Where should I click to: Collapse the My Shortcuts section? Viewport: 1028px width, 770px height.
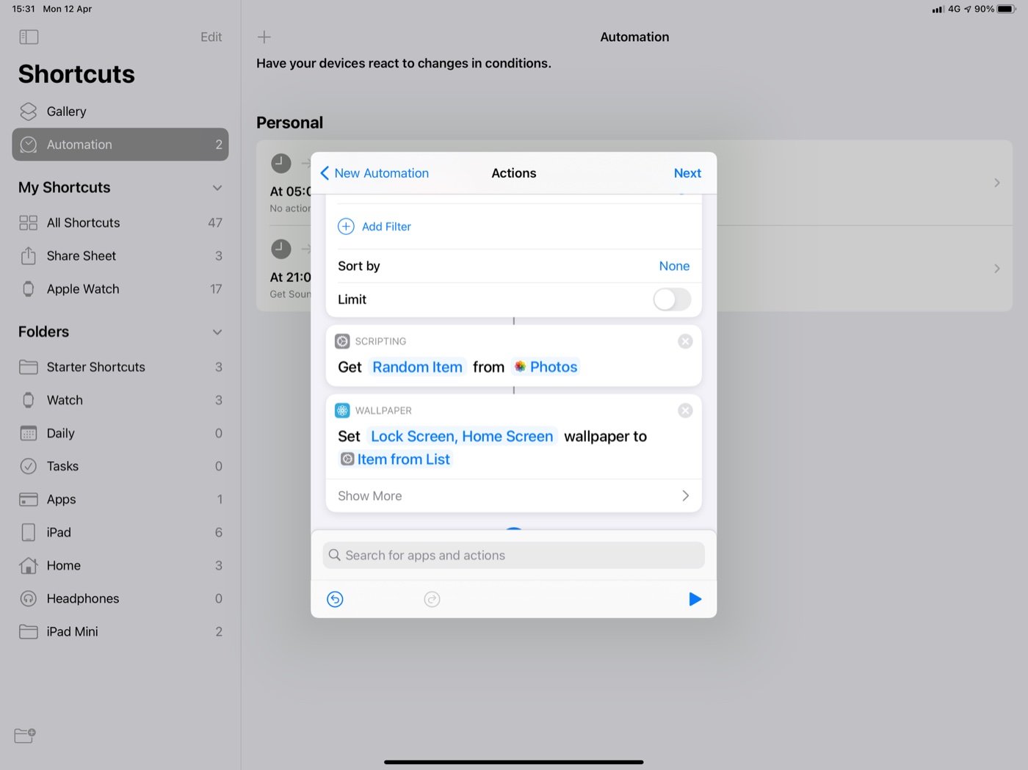click(217, 188)
